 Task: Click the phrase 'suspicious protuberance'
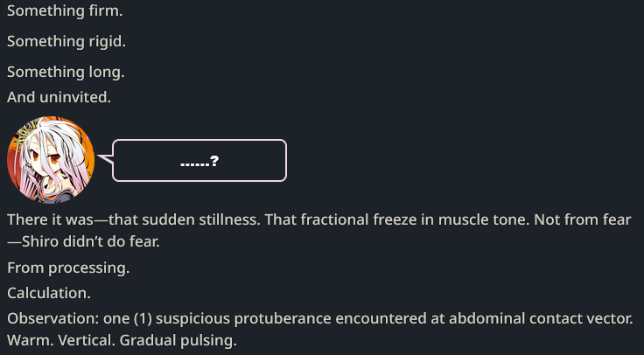coord(243,318)
